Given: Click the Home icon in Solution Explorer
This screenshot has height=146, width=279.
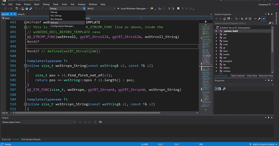Looking at the screenshot, I should 224,19.
